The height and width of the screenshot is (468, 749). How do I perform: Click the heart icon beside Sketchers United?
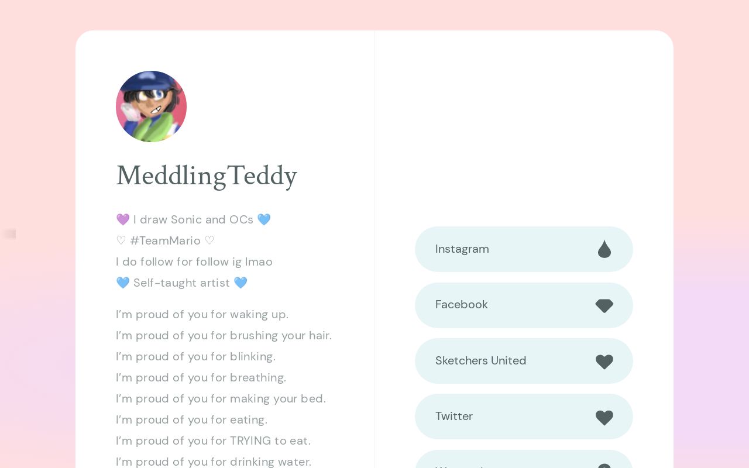click(604, 362)
